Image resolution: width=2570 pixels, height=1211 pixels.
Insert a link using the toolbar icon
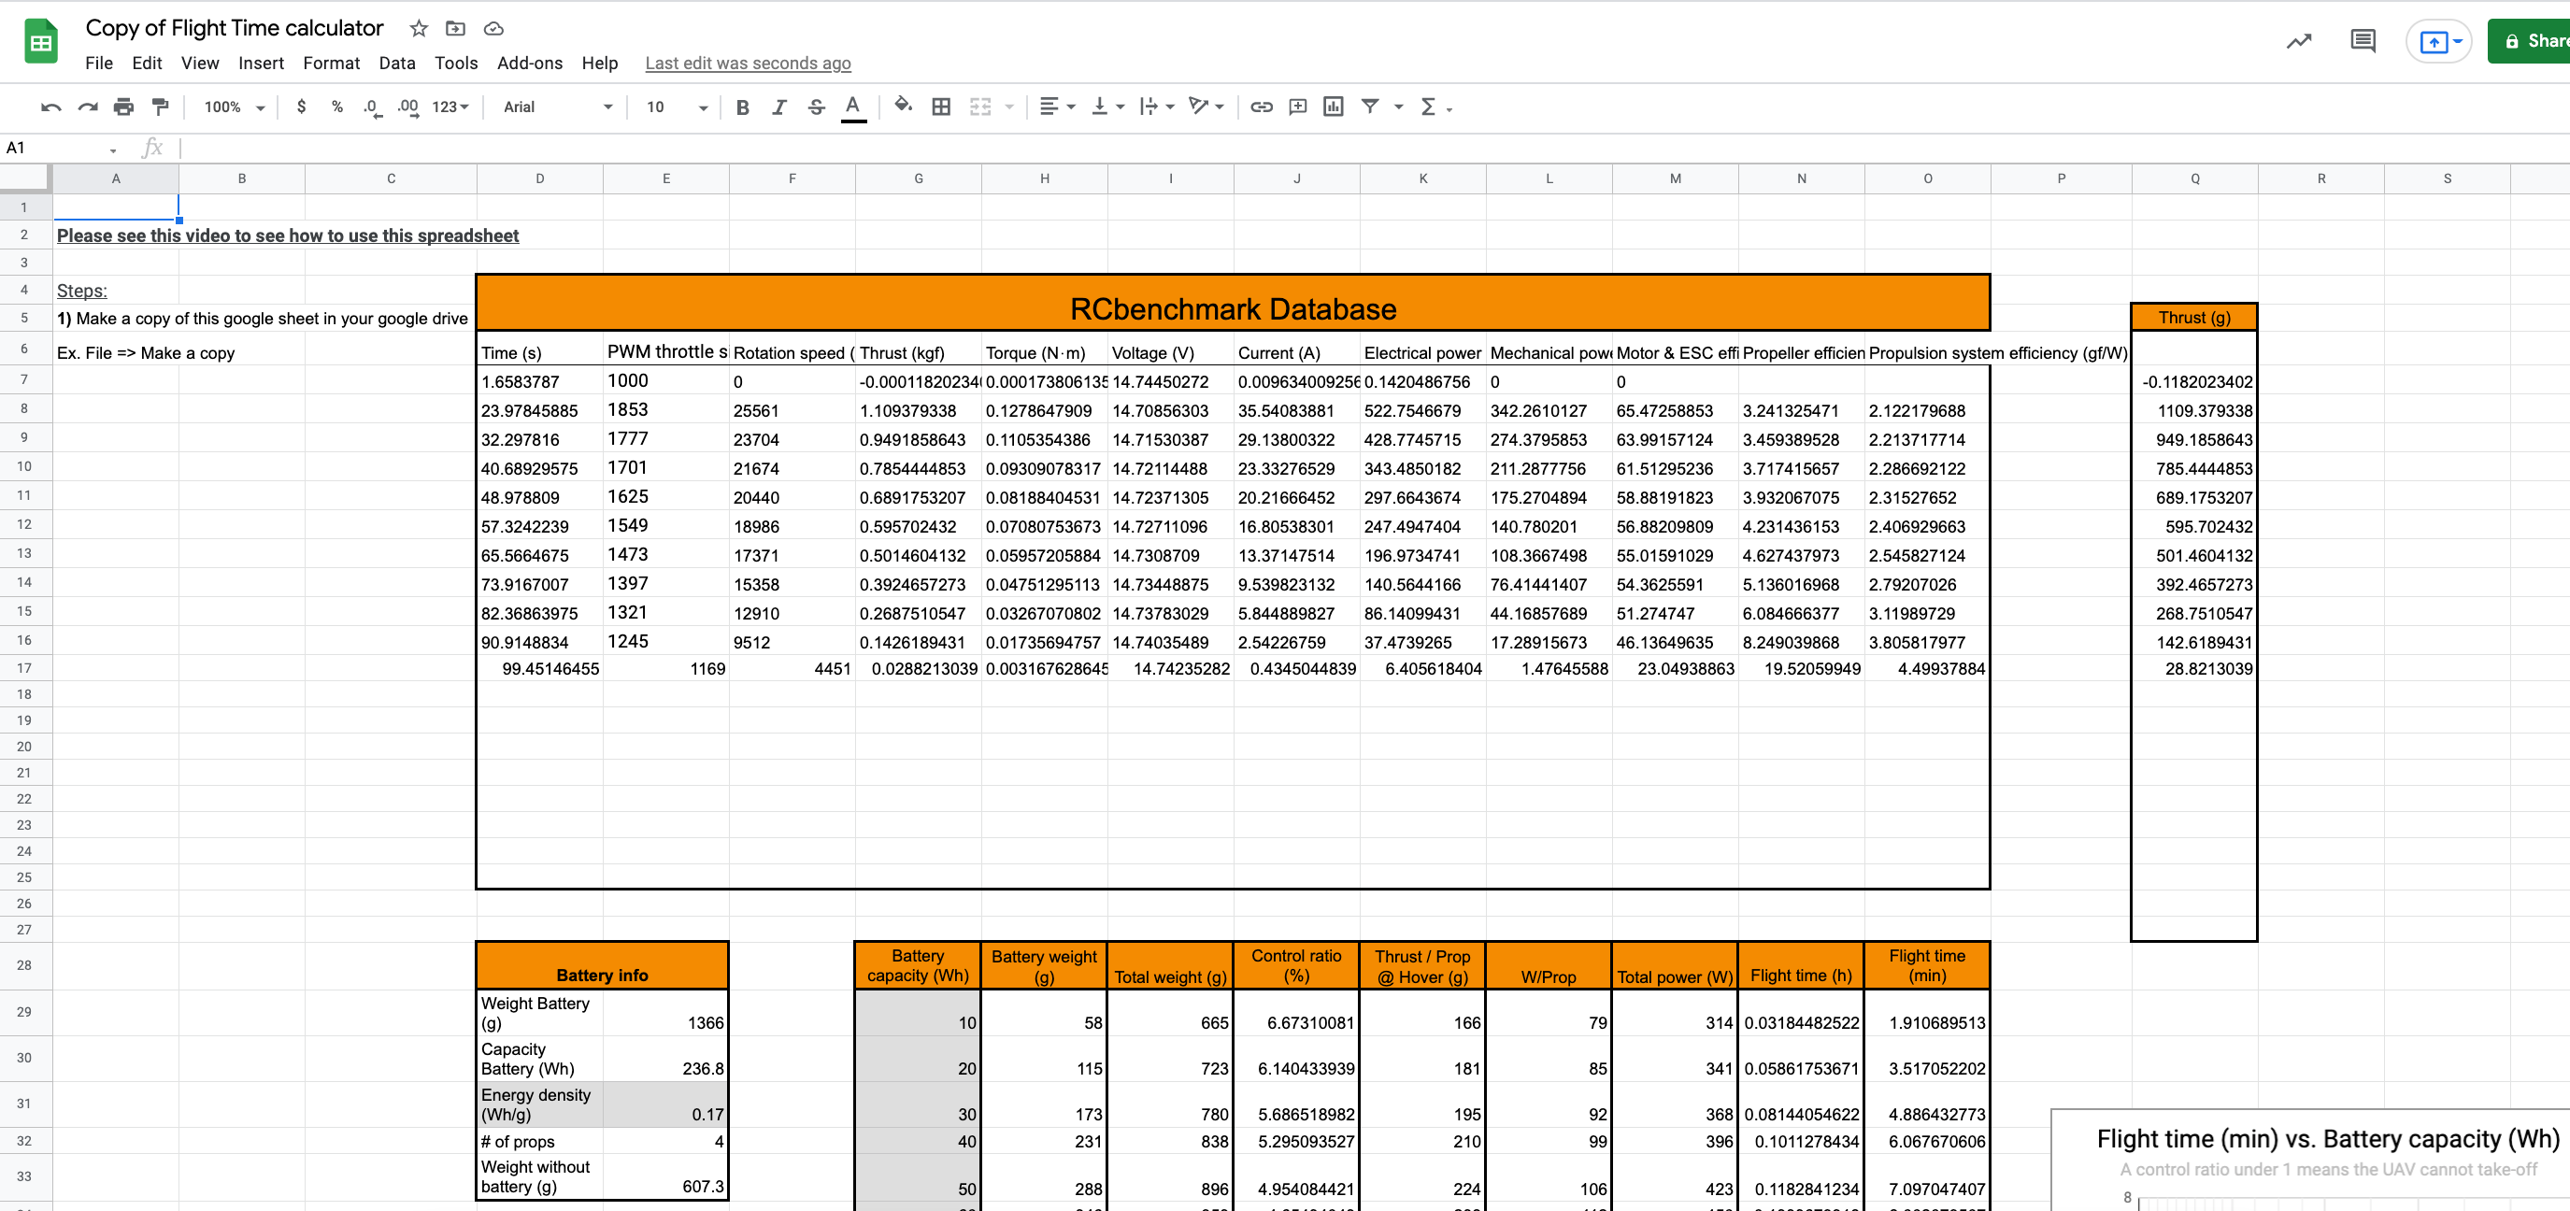coord(1260,107)
